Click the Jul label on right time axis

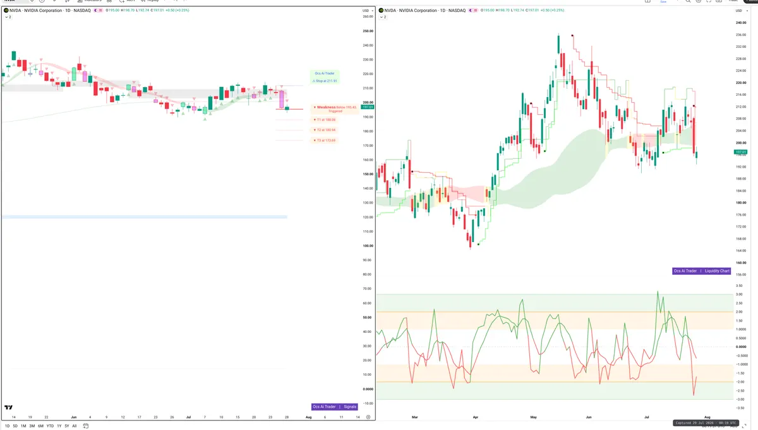click(646, 417)
